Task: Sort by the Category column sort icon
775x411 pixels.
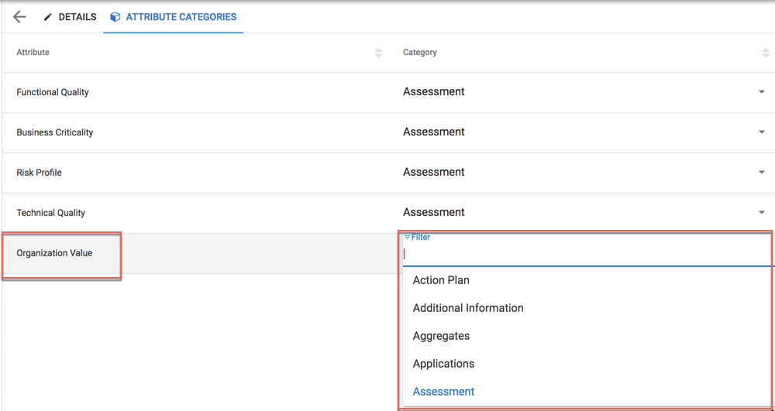Action: 766,53
